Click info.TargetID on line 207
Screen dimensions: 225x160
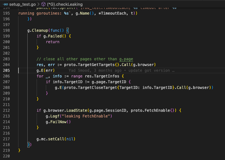click(x=67, y=82)
